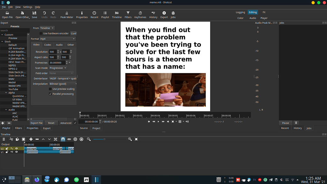The height and width of the screenshot is (184, 327).
Task: Switch to the Project player tab
Action: pyautogui.click(x=96, y=128)
